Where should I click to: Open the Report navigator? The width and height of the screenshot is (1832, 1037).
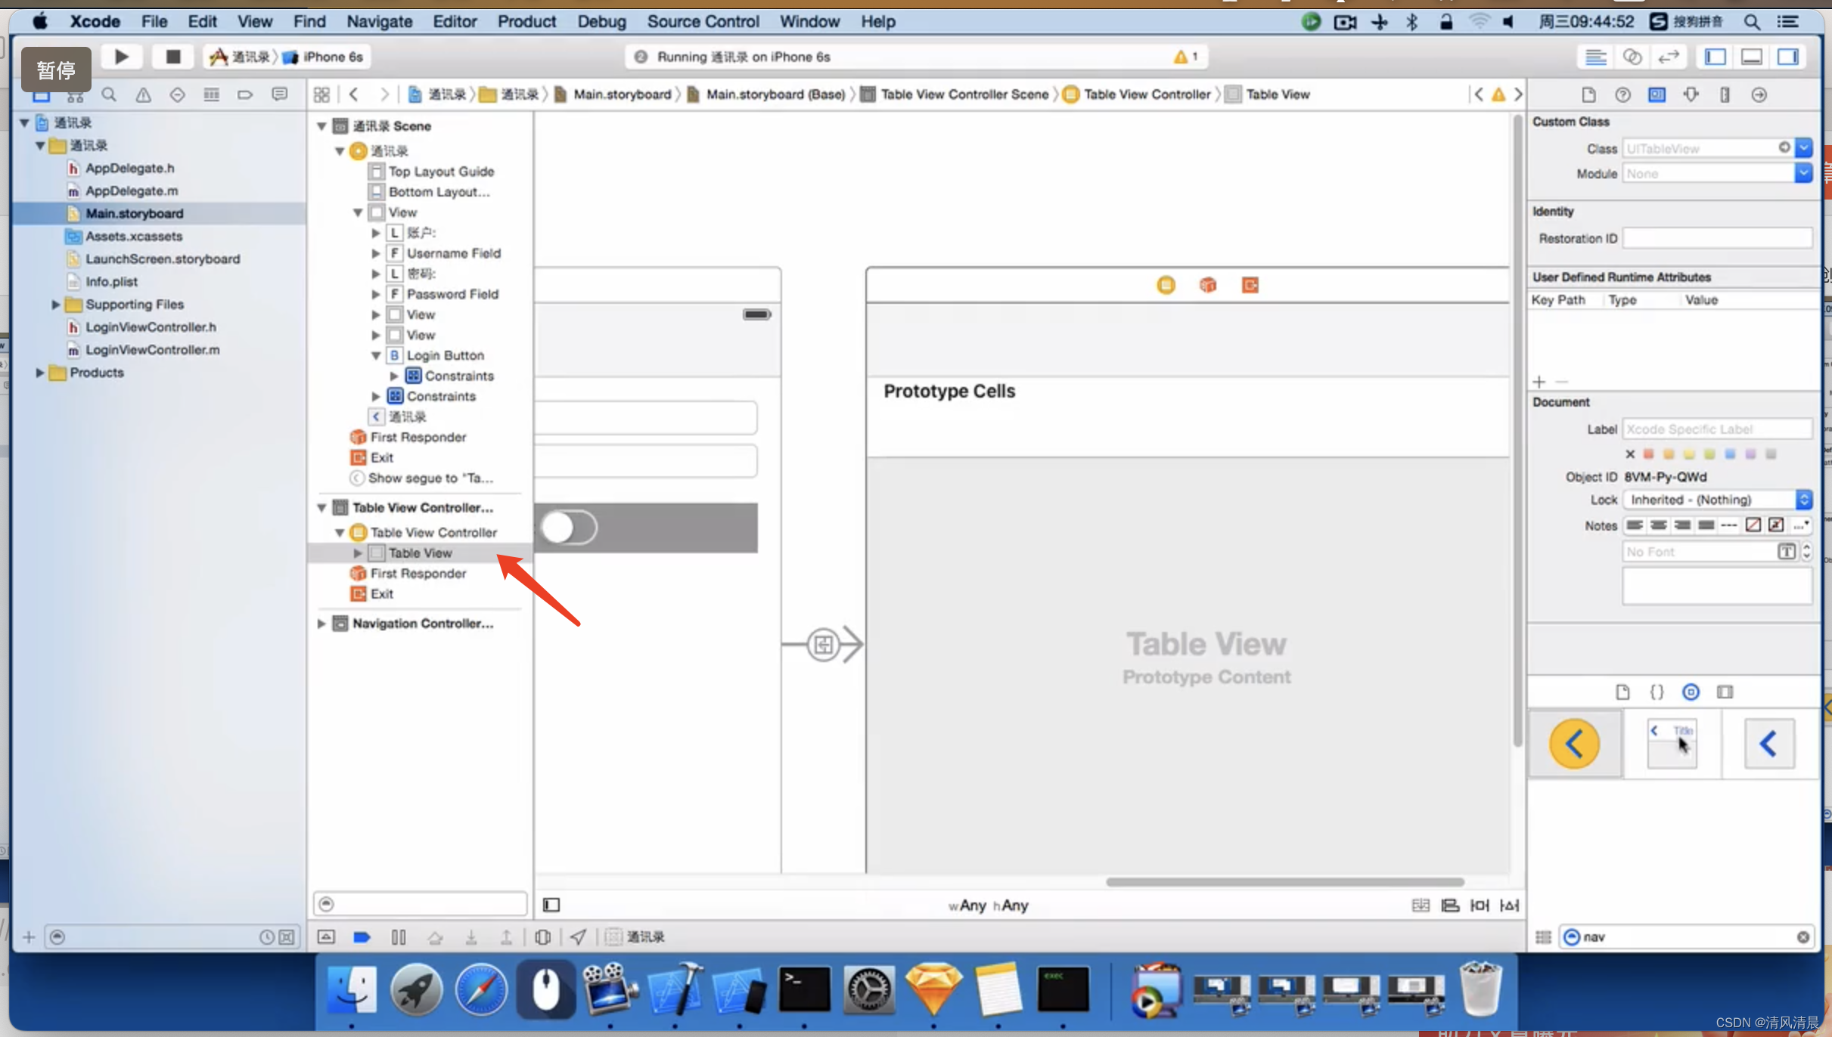[x=279, y=94]
